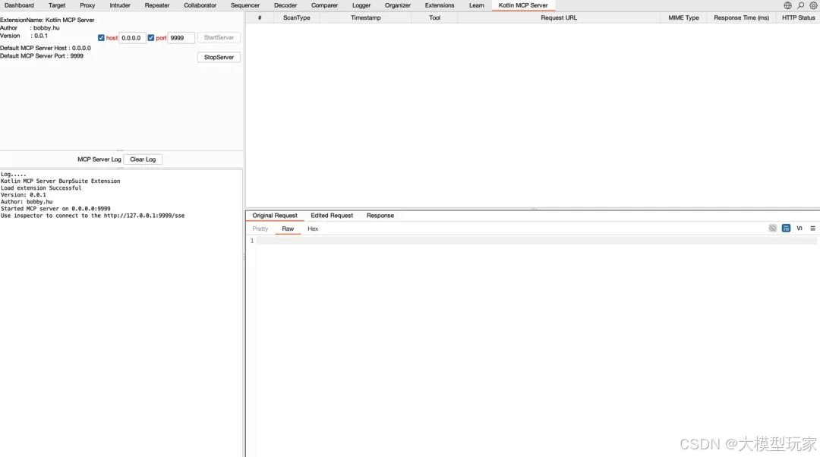Open the Repeater tab

tap(157, 5)
